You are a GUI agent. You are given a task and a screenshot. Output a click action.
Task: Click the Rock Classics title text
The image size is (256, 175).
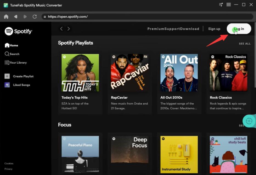click(221, 97)
